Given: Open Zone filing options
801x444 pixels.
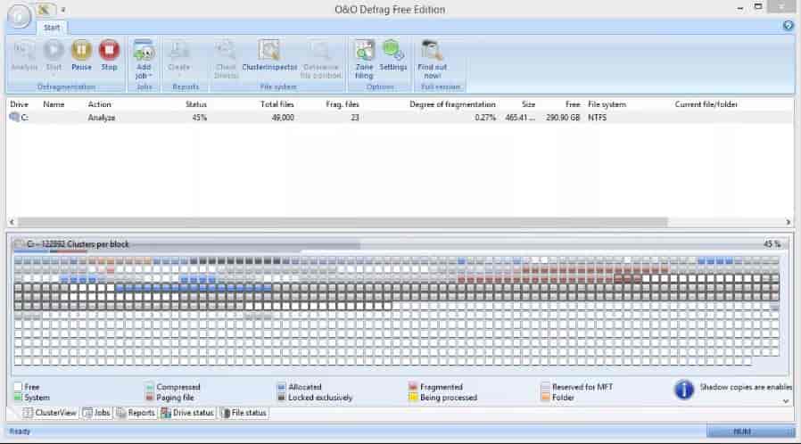Looking at the screenshot, I should tap(364, 59).
